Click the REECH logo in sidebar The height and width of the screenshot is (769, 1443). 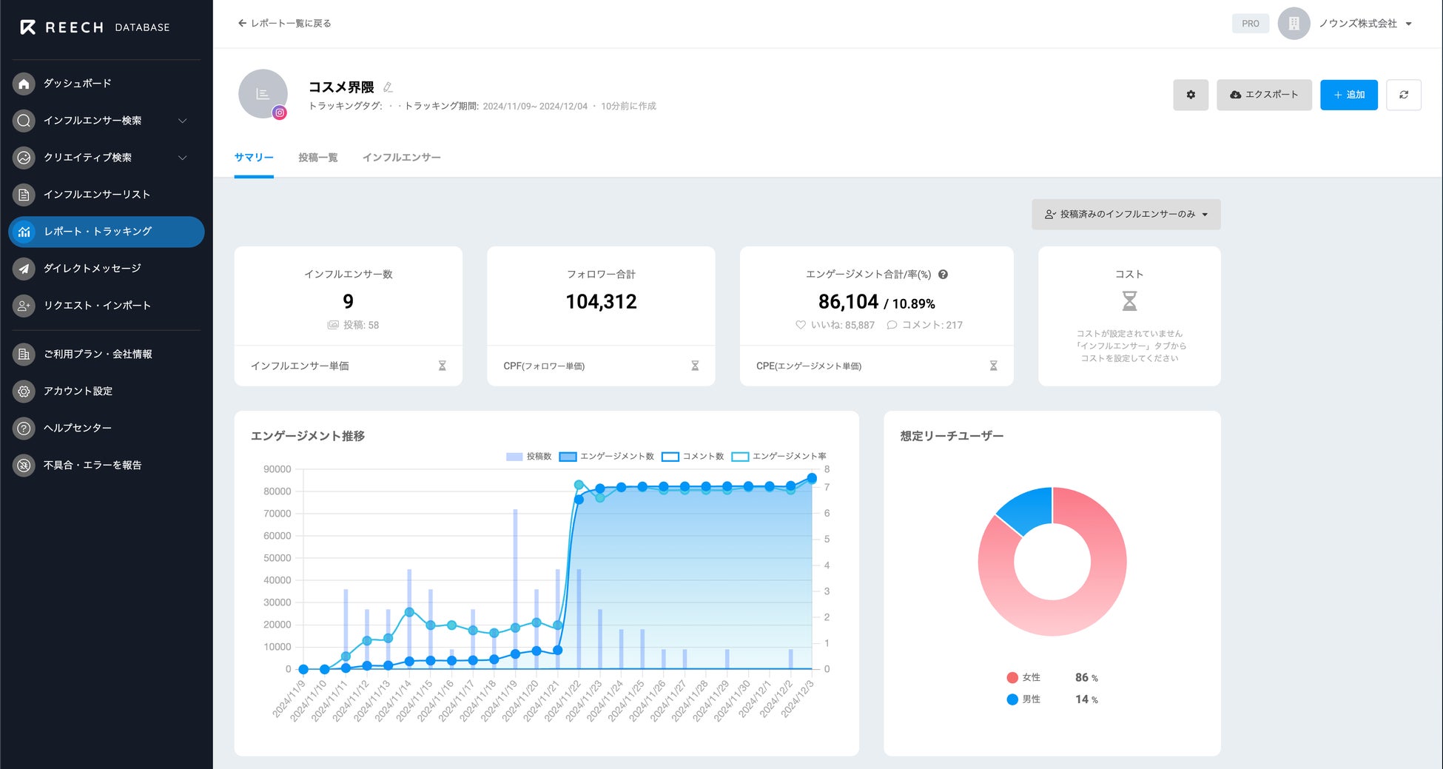(x=95, y=27)
